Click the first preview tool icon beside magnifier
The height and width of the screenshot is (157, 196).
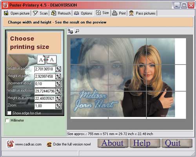click(71, 31)
